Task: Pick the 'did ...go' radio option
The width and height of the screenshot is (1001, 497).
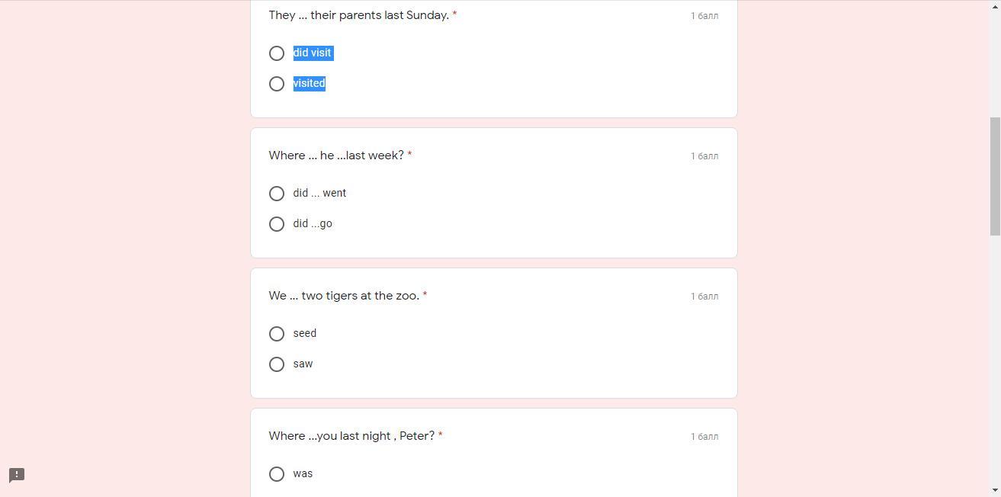Action: pos(277,224)
